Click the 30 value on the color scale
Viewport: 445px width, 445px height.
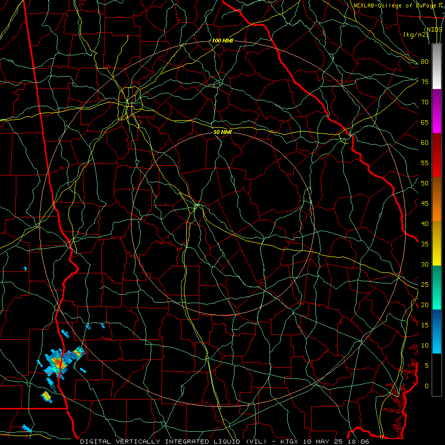point(425,265)
